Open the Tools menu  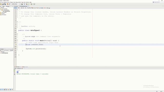click(x=25, y=2)
